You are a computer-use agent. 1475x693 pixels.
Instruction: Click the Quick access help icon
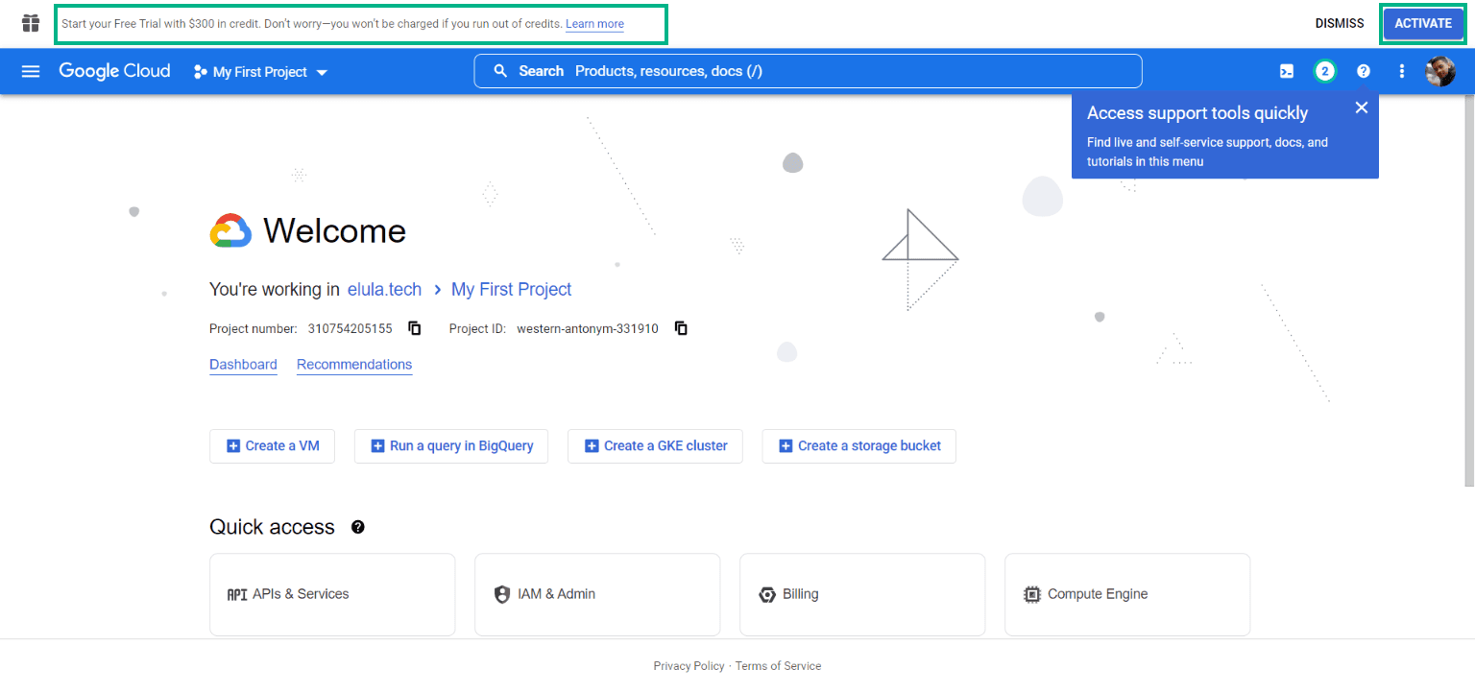click(x=358, y=527)
